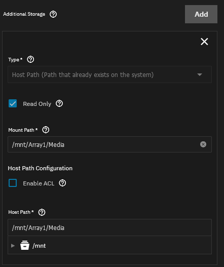The width and height of the screenshot is (224, 267).
Task: Remove this storage entry with the X
Action: pyautogui.click(x=204, y=42)
